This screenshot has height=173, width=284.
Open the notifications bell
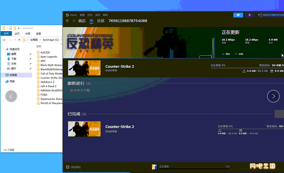(x=249, y=15)
